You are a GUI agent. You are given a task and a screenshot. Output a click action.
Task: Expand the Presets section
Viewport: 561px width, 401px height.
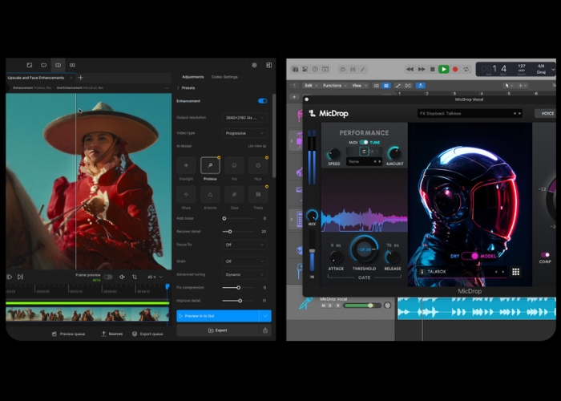[186, 87]
